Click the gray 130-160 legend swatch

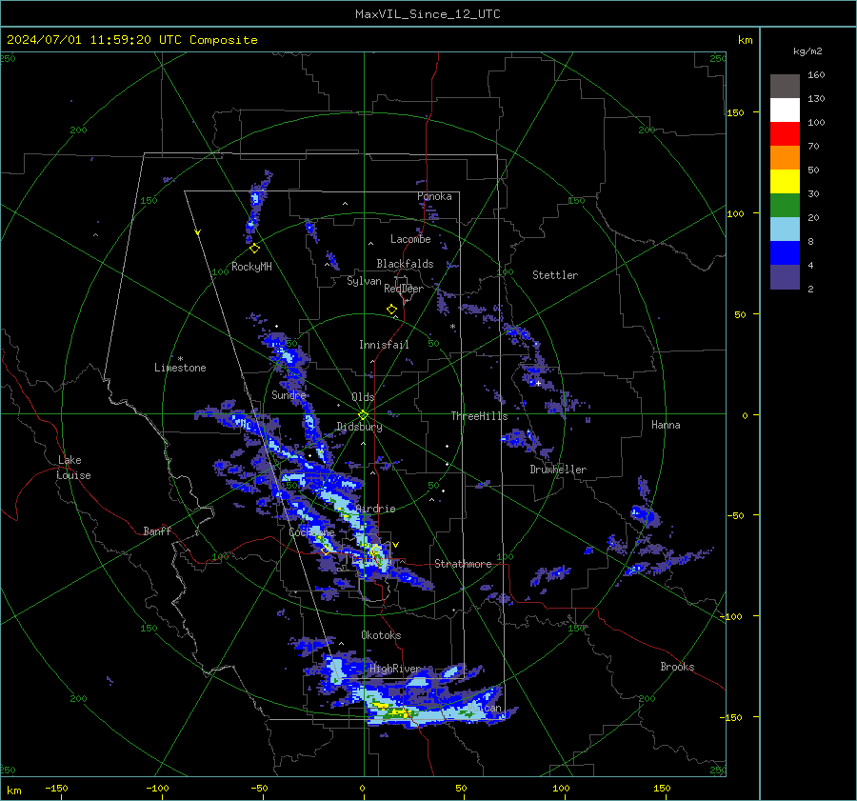point(785,87)
